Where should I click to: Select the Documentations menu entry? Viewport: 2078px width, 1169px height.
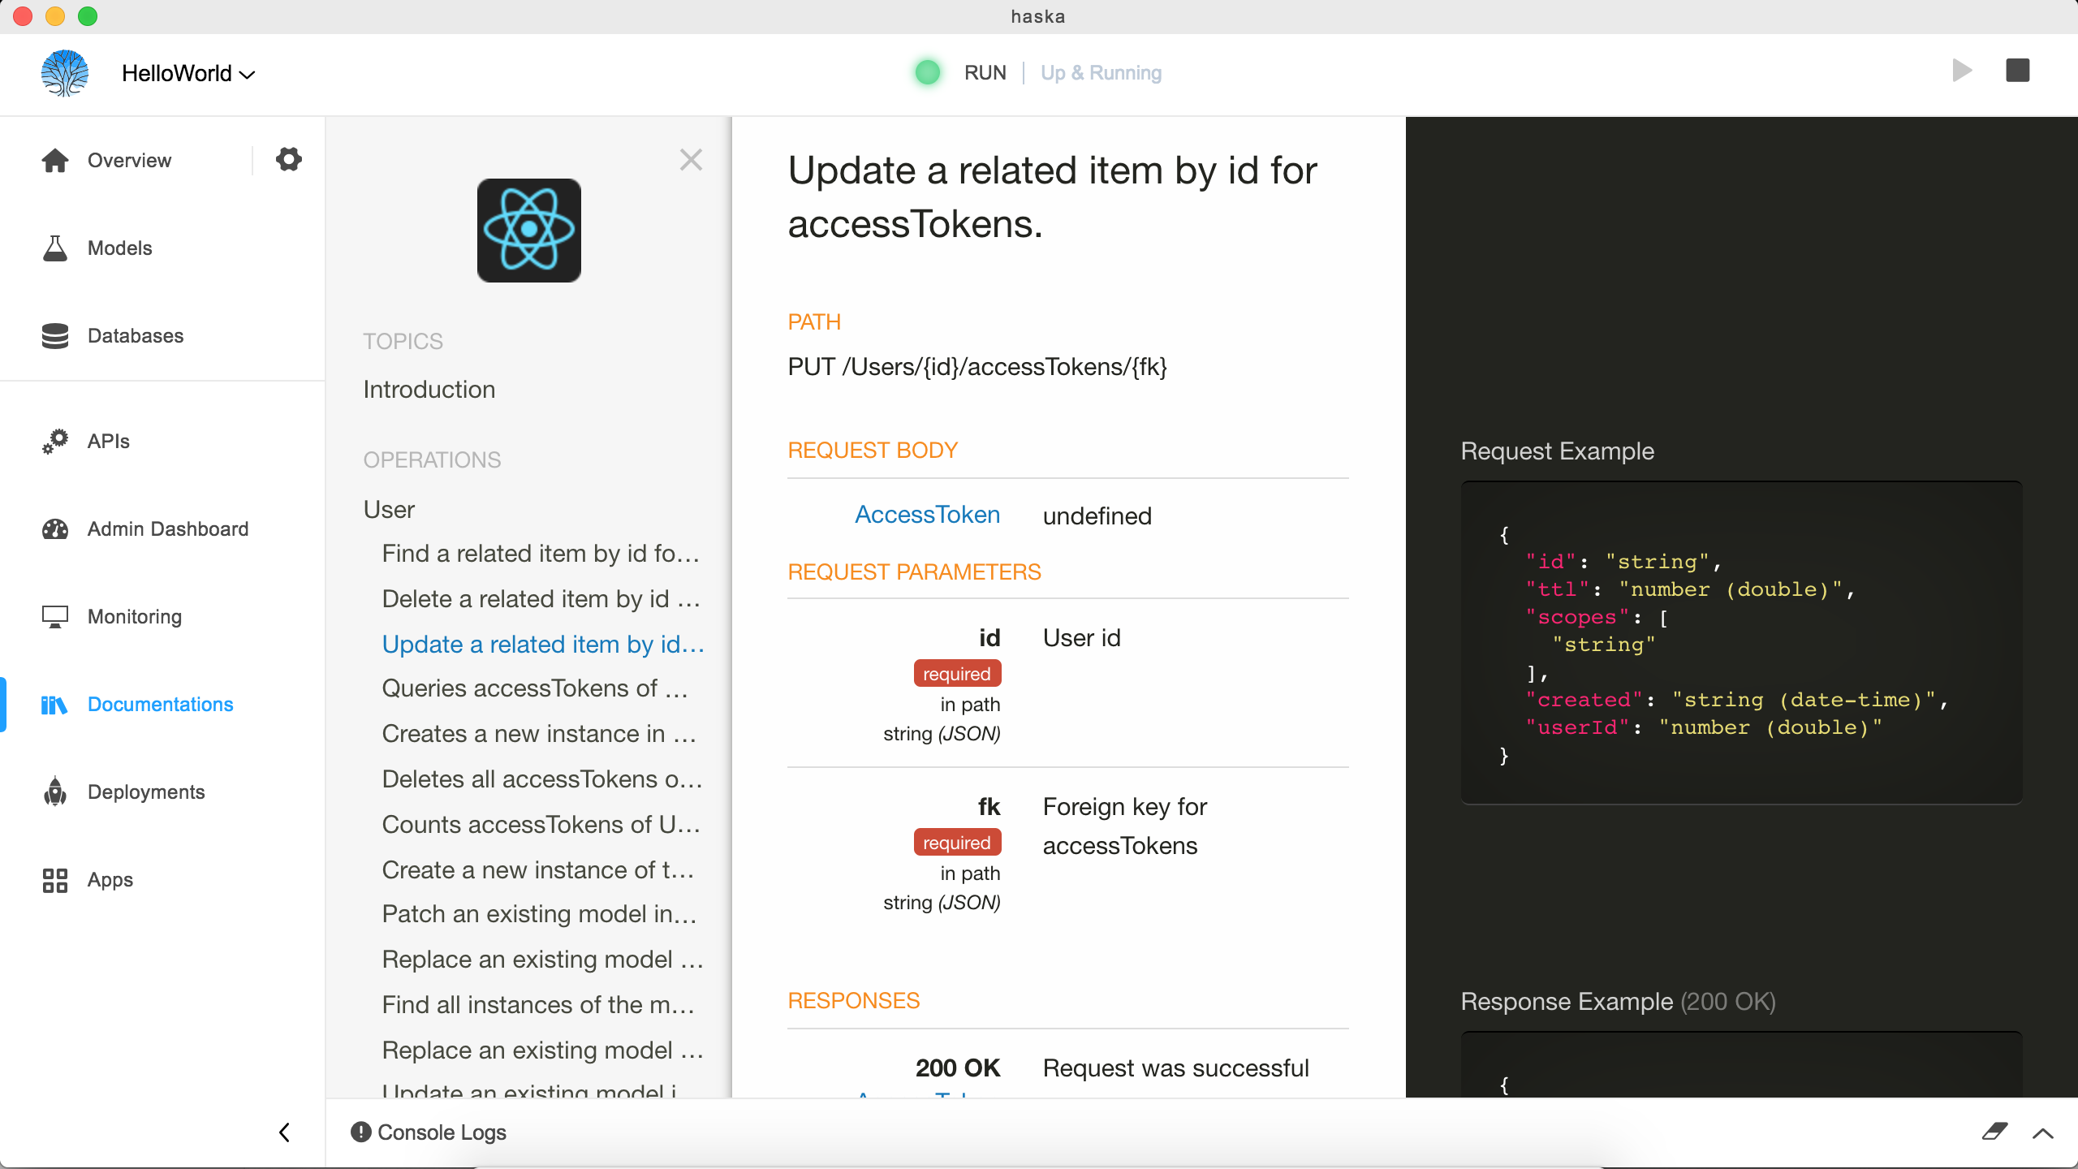159,704
